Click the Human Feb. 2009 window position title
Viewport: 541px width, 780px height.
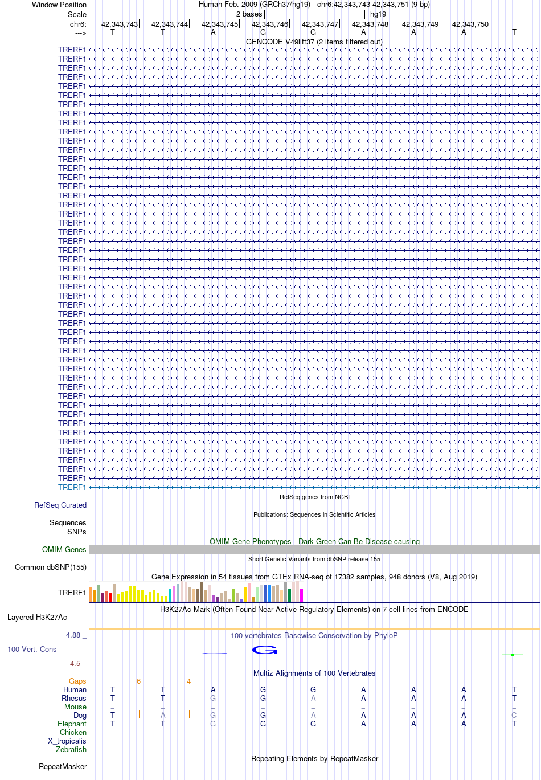pyautogui.click(x=314, y=5)
